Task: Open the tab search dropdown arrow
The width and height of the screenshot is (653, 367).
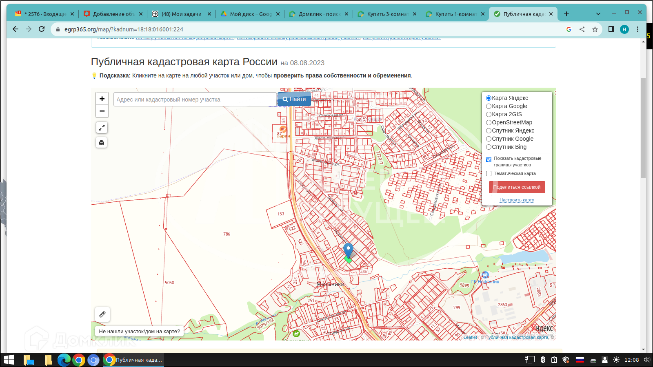Action: tap(598, 14)
